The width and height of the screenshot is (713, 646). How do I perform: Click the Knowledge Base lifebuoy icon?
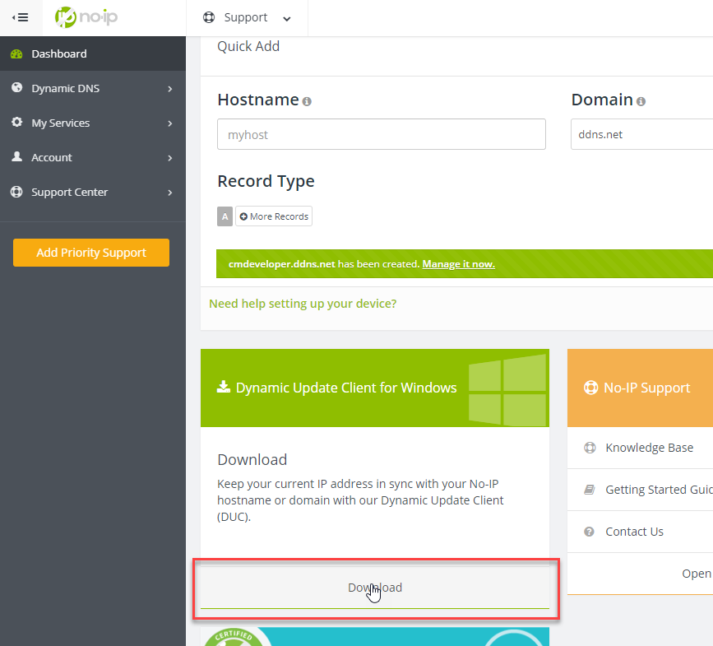[590, 448]
